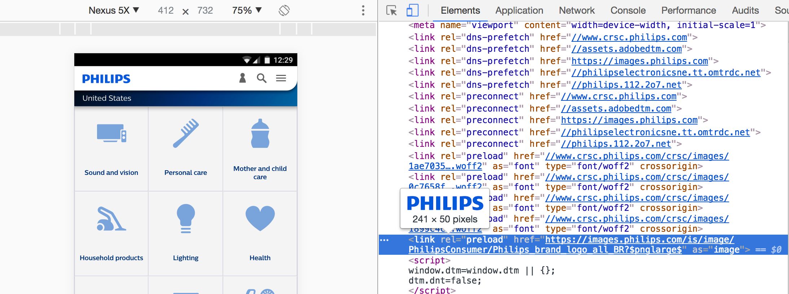Viewport: 789px width, 294px height.
Task: Switch to the Network tab
Action: coord(577,10)
